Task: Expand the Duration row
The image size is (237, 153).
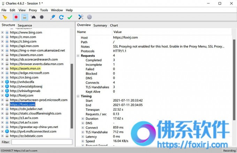Action: click(83, 119)
